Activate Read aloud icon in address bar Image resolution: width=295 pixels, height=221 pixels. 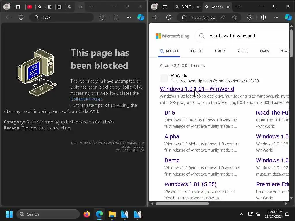click(x=223, y=17)
